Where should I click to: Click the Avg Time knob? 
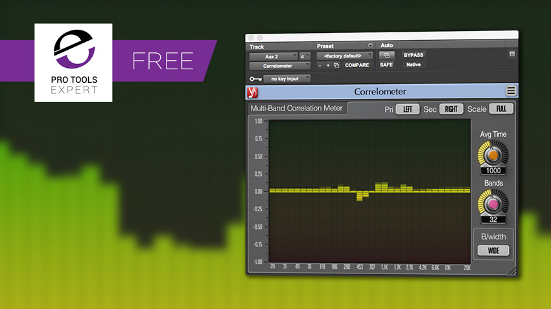[x=493, y=155]
